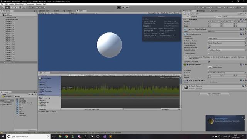Select the Scale tool in the toolbar
Image resolution: width=247 pixels, height=139 pixels.
[15, 7]
